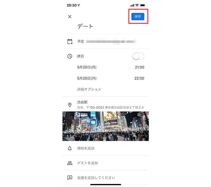Click the calendar icon beside 予定
The image size is (211, 187).
tap(70, 41)
